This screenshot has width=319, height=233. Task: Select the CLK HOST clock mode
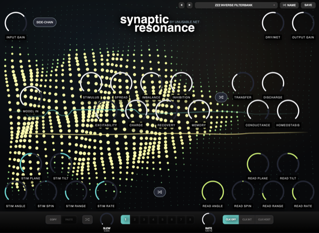pyautogui.click(x=264, y=220)
